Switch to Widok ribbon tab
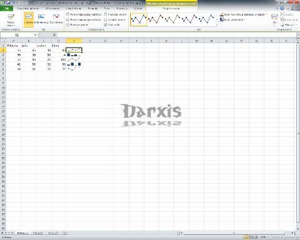 click(138, 9)
